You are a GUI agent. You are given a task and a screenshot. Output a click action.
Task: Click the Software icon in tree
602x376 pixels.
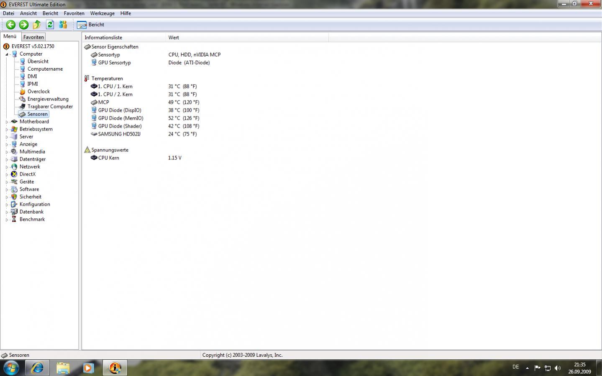(x=14, y=189)
